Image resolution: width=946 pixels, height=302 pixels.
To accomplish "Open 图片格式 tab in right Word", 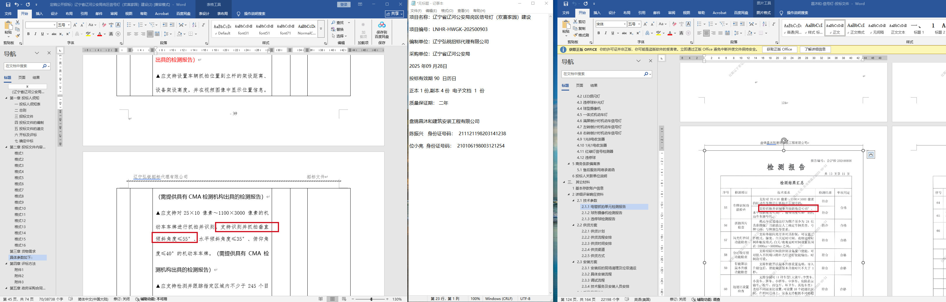I will click(x=763, y=13).
